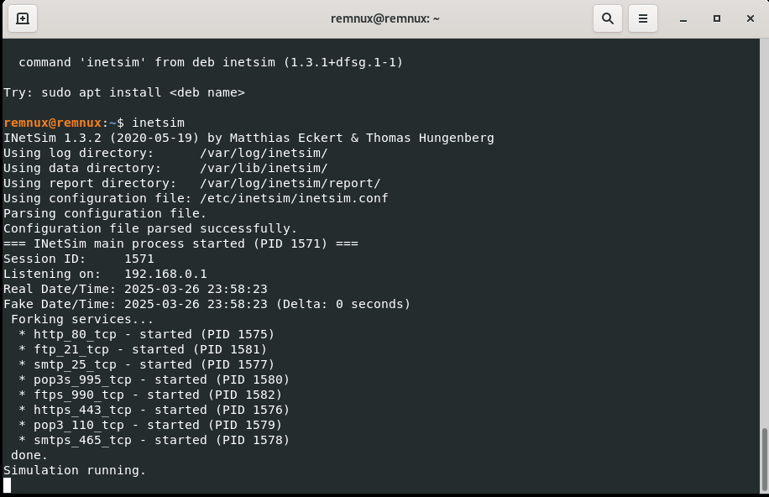
Task: Maximize the terminal window
Action: (x=717, y=18)
